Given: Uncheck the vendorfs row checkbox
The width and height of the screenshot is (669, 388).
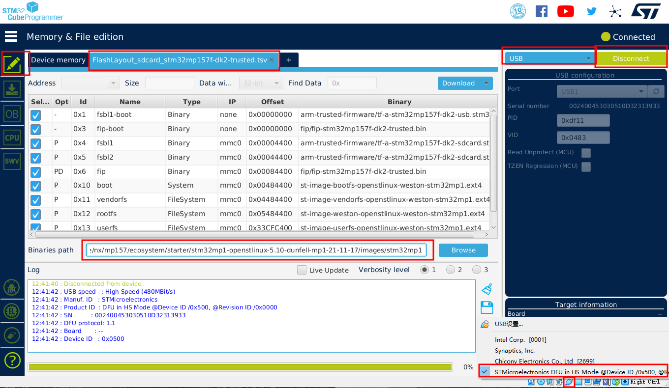Looking at the screenshot, I should click(36, 200).
